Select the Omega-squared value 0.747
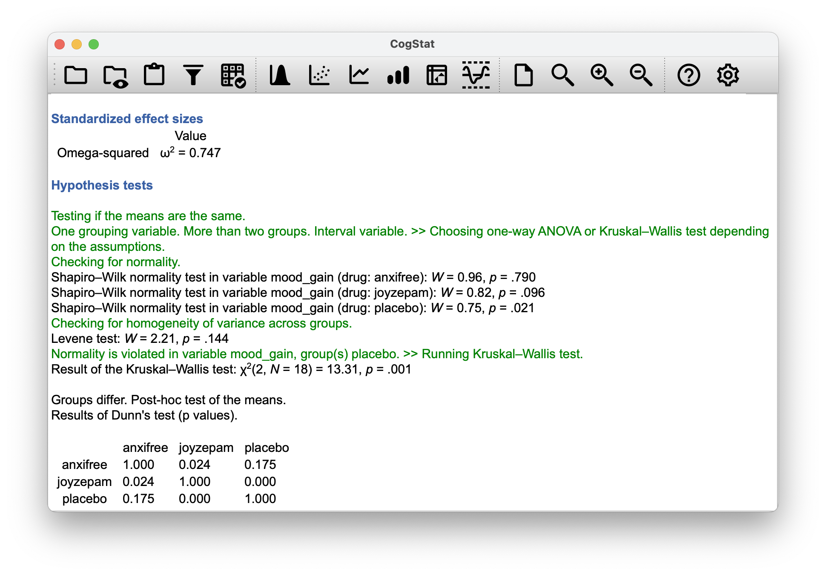The width and height of the screenshot is (826, 575). click(190, 152)
